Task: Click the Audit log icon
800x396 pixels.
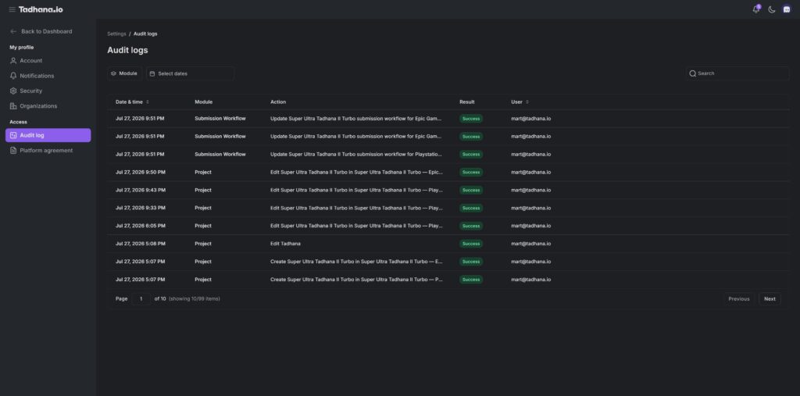Action: [13, 135]
